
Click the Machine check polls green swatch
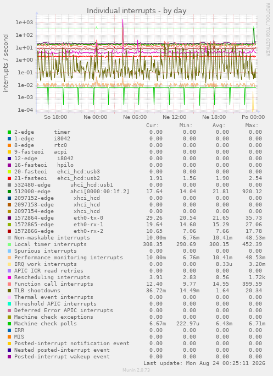pos(9,324)
